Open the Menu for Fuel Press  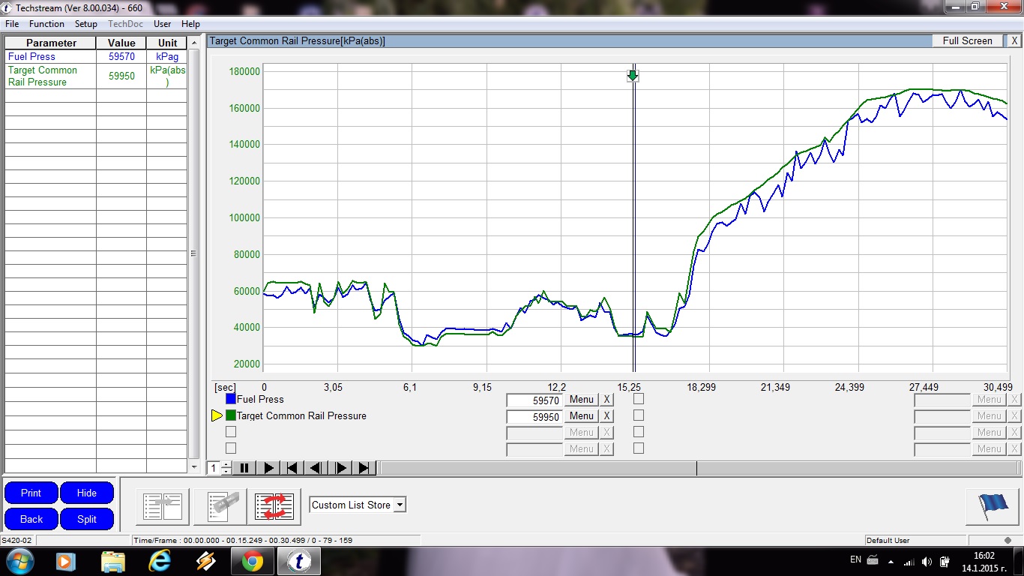581,400
